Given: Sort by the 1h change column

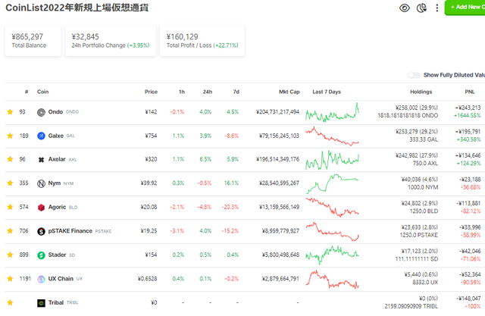Looking at the screenshot, I should (182, 92).
